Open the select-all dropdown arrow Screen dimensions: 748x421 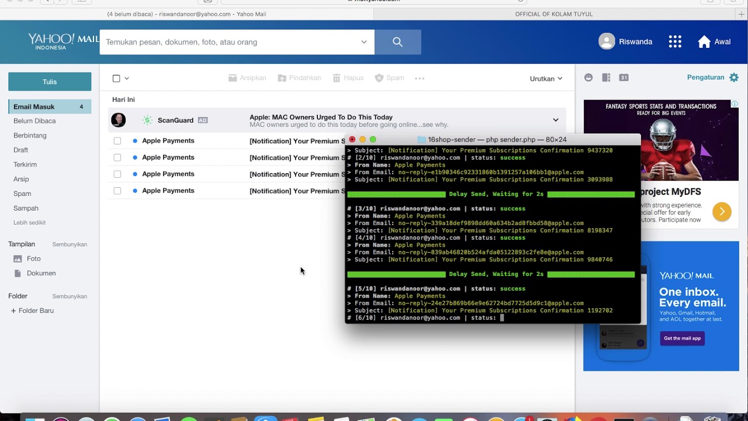(127, 78)
